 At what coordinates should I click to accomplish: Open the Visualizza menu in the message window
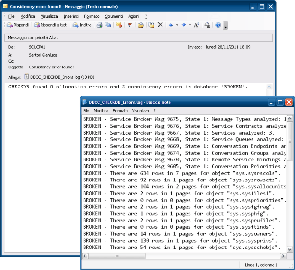pos(49,16)
